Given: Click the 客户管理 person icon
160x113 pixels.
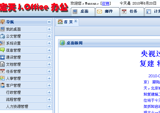Looking at the screenshot, I should [2, 85].
